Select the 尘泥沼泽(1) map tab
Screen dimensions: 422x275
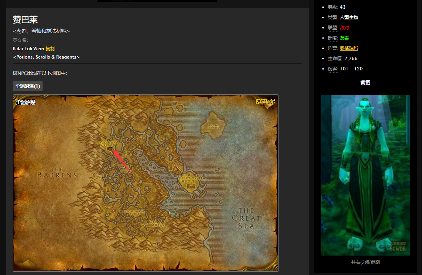28,86
